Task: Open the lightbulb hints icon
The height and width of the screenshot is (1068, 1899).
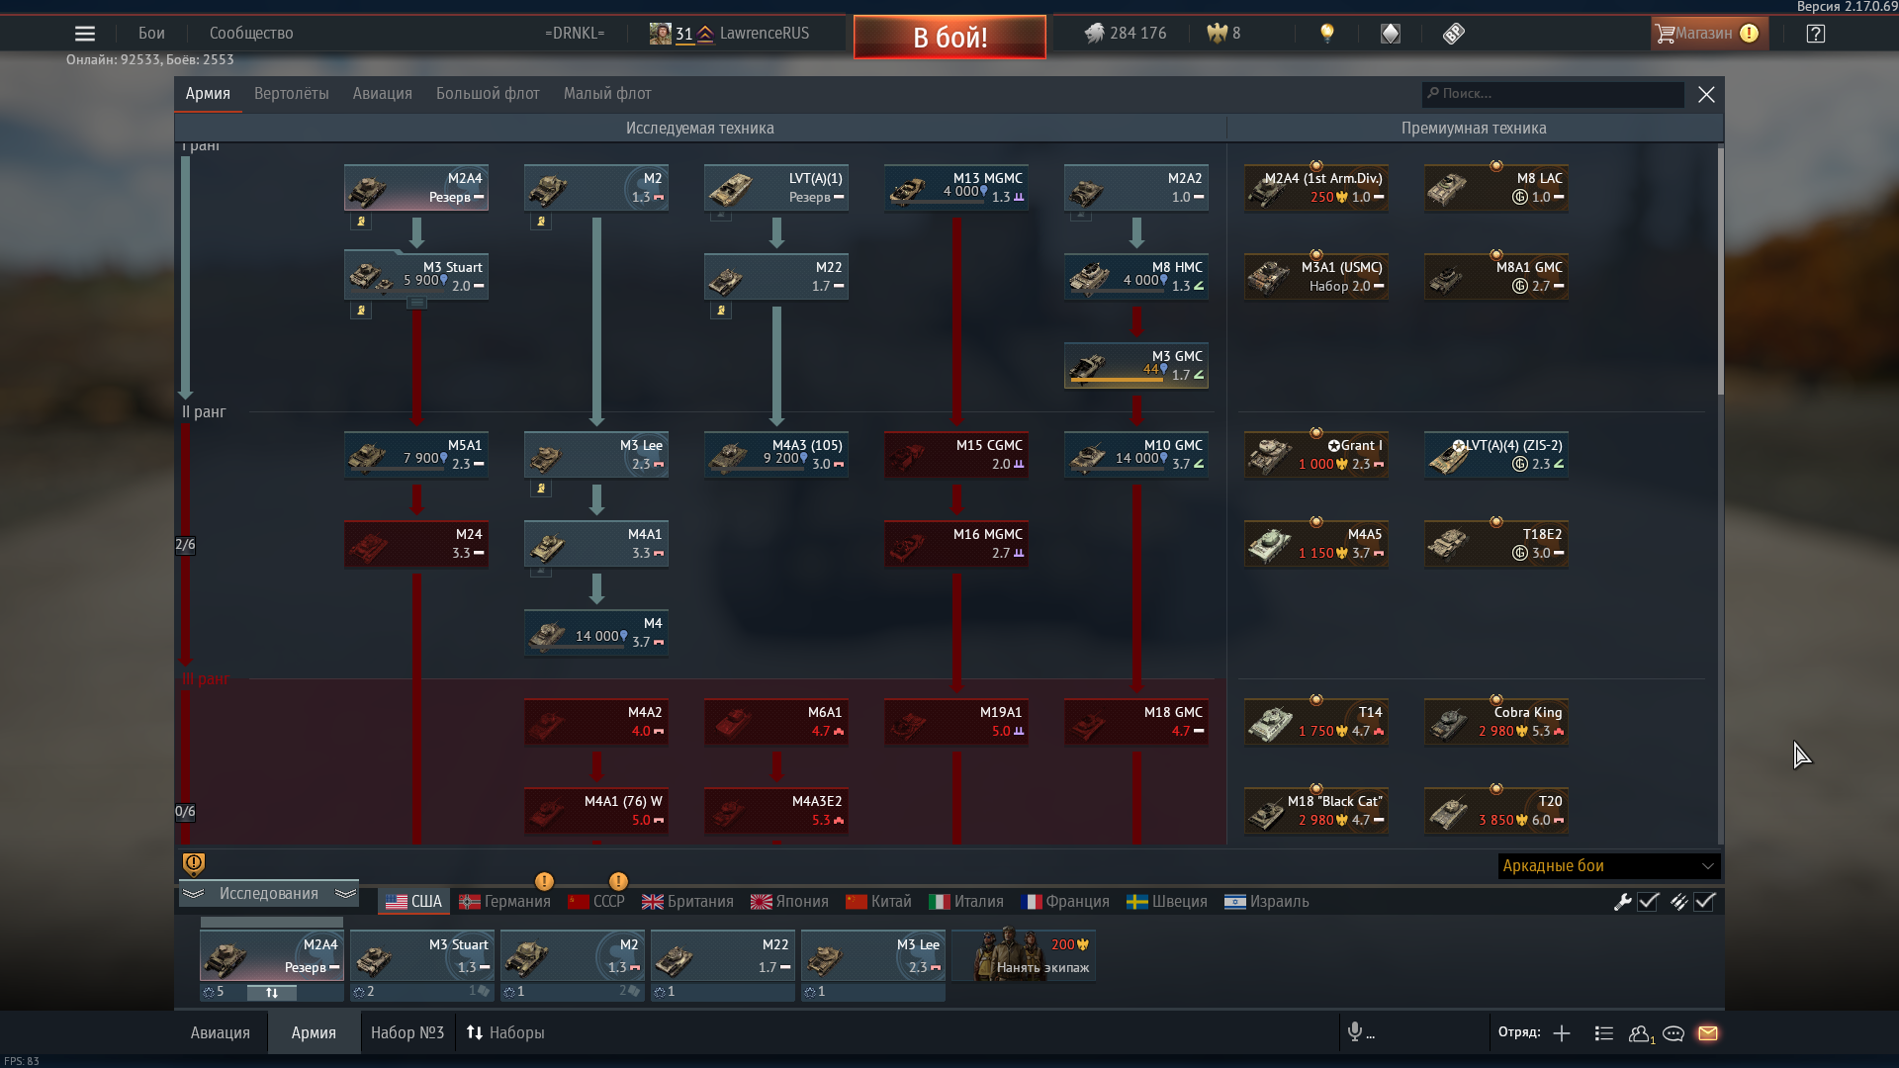Action: (x=1327, y=34)
